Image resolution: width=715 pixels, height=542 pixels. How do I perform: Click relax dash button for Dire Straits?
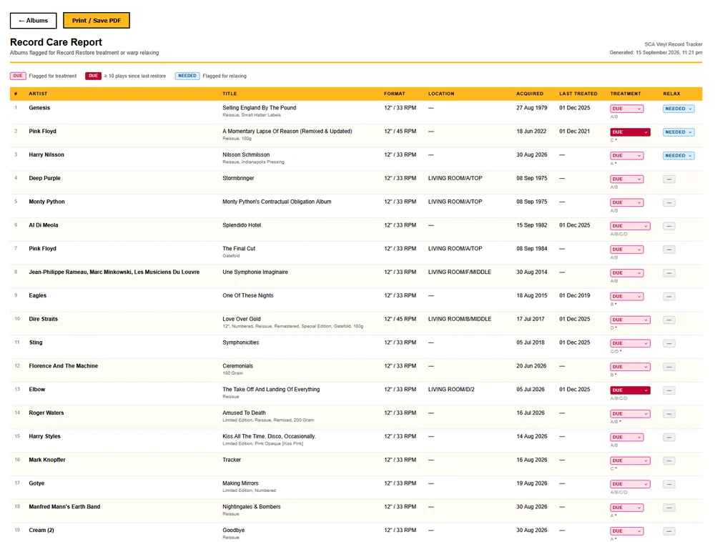point(669,320)
